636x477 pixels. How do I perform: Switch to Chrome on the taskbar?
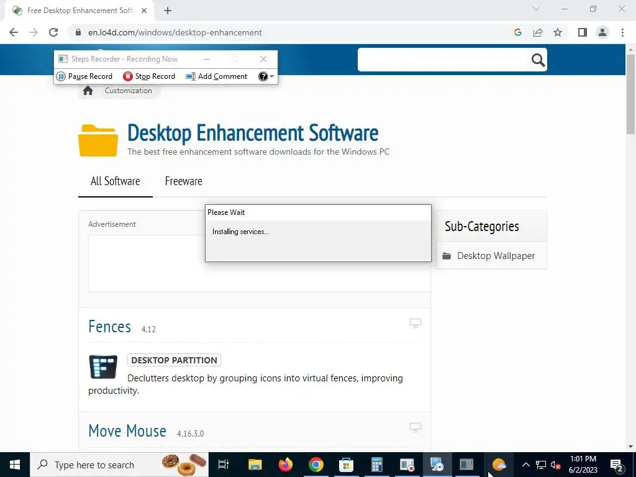click(x=316, y=465)
